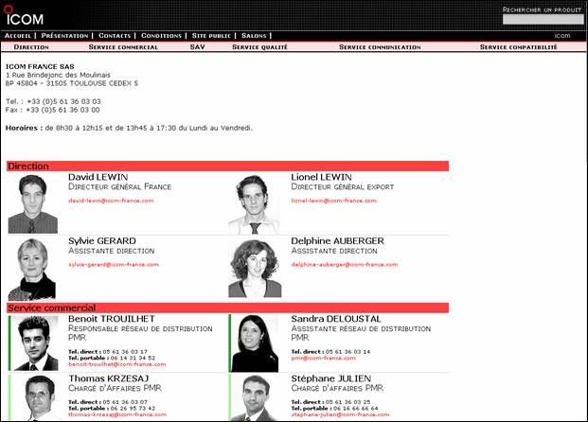588x422 pixels.
Task: Click the Thomas KRZESAJ name heading
Action: click(x=108, y=378)
